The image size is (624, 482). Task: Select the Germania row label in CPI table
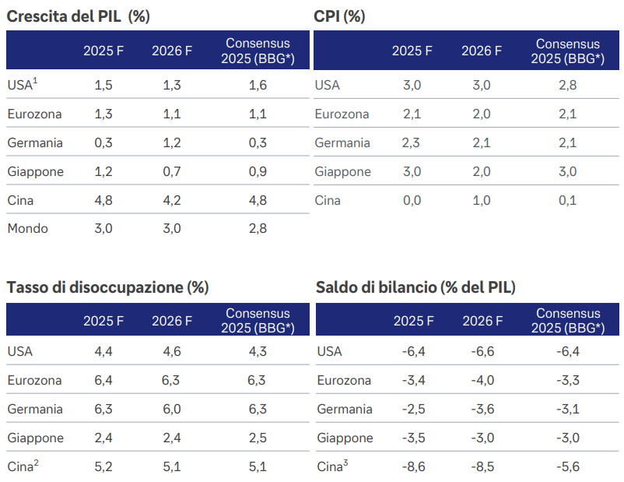coord(342,142)
